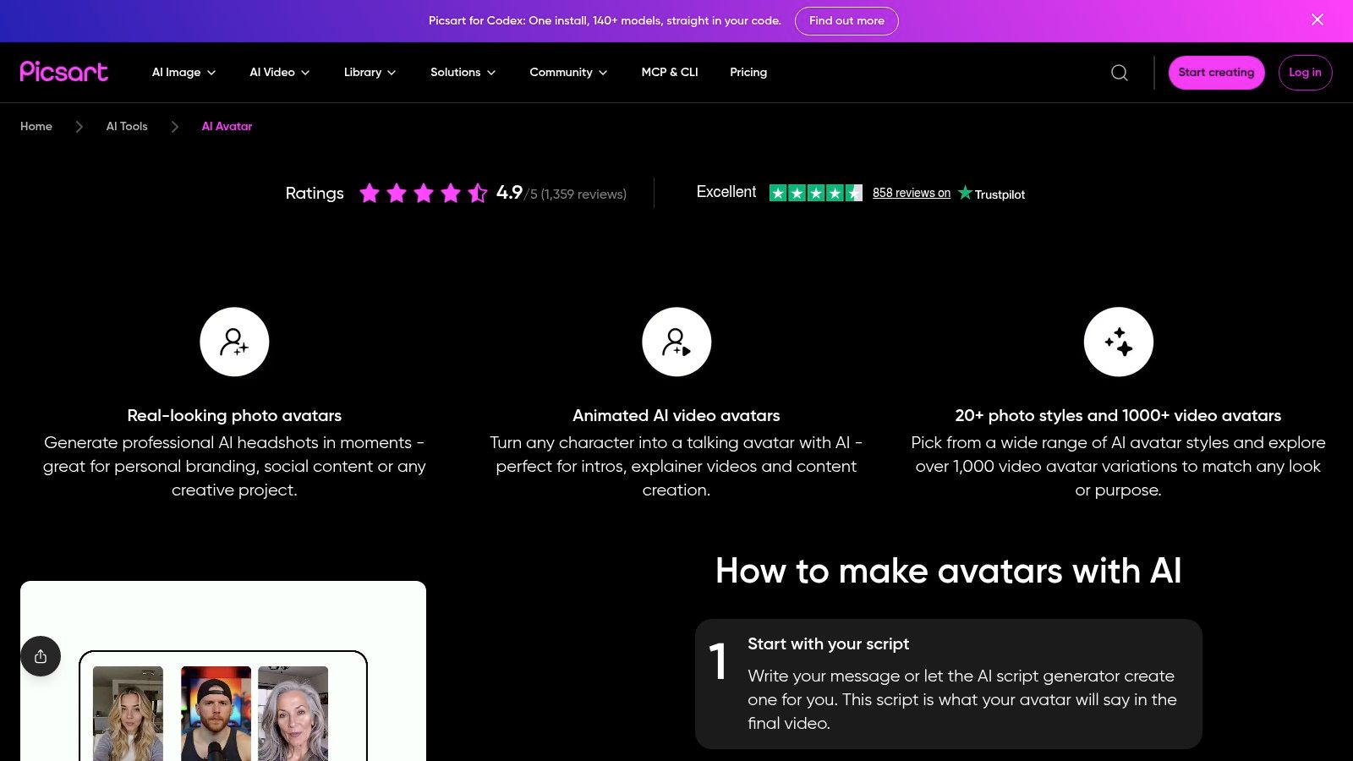Select the gray-haired woman avatar thumbnail
The width and height of the screenshot is (1353, 761).
coord(293,714)
